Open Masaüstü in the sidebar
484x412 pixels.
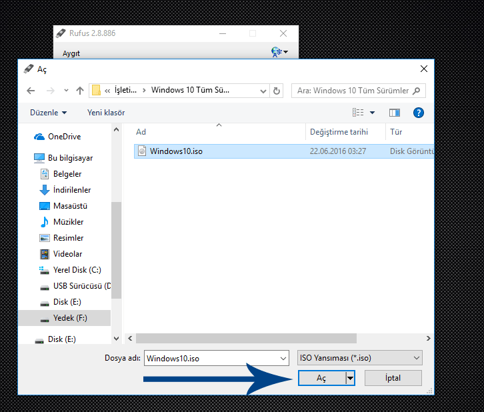(x=63, y=206)
